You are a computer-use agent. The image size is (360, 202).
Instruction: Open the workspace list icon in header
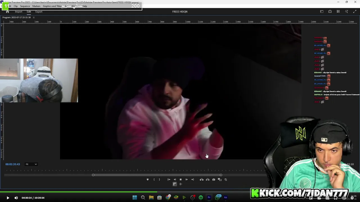338,12
